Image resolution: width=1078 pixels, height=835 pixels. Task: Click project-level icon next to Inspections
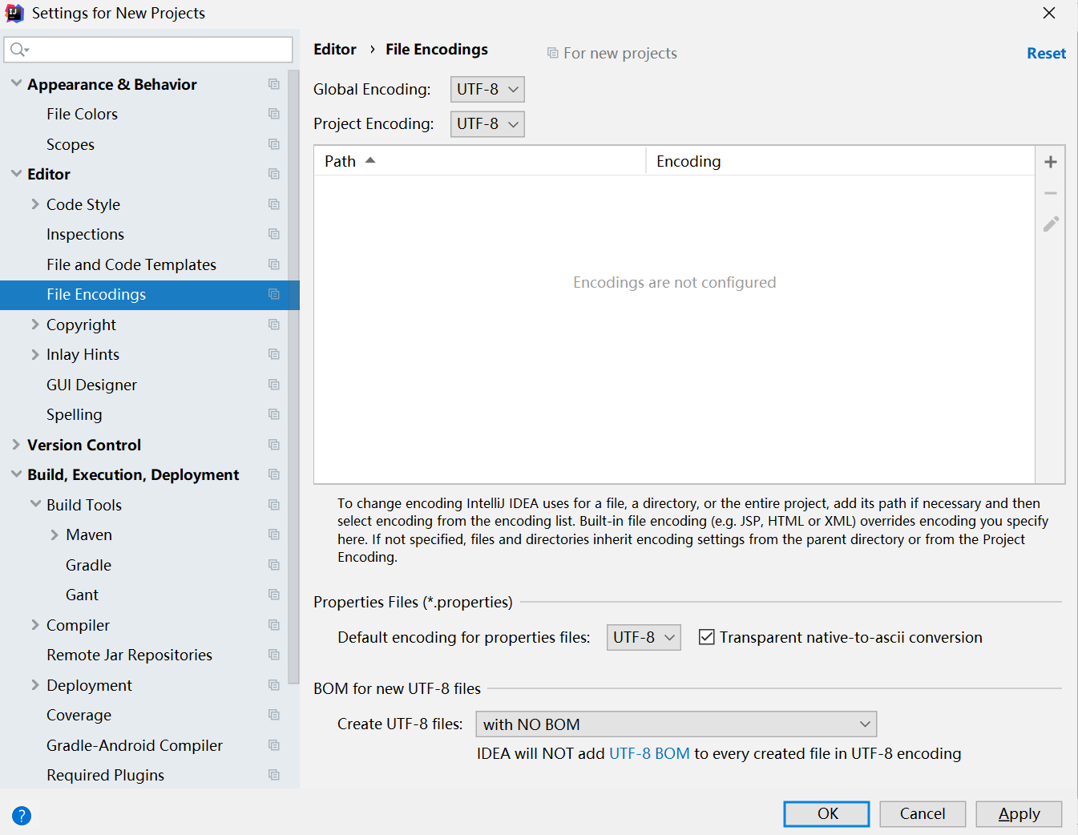pos(274,234)
